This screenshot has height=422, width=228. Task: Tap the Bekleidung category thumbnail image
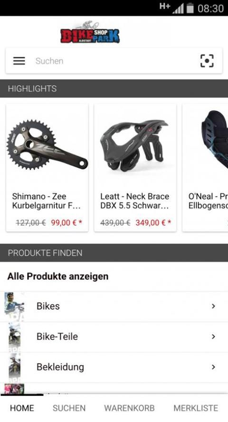[14, 367]
